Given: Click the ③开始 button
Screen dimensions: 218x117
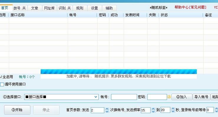Looking at the screenshot, I should pyautogui.click(x=17, y=110).
